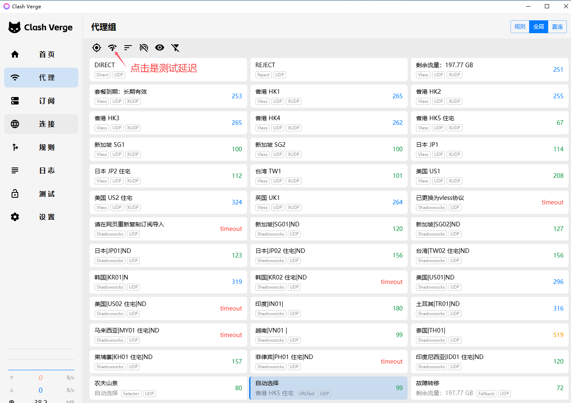Select the 香港 HK5 住宅 proxy node
Image resolution: width=571 pixels, height=403 pixels.
click(489, 122)
